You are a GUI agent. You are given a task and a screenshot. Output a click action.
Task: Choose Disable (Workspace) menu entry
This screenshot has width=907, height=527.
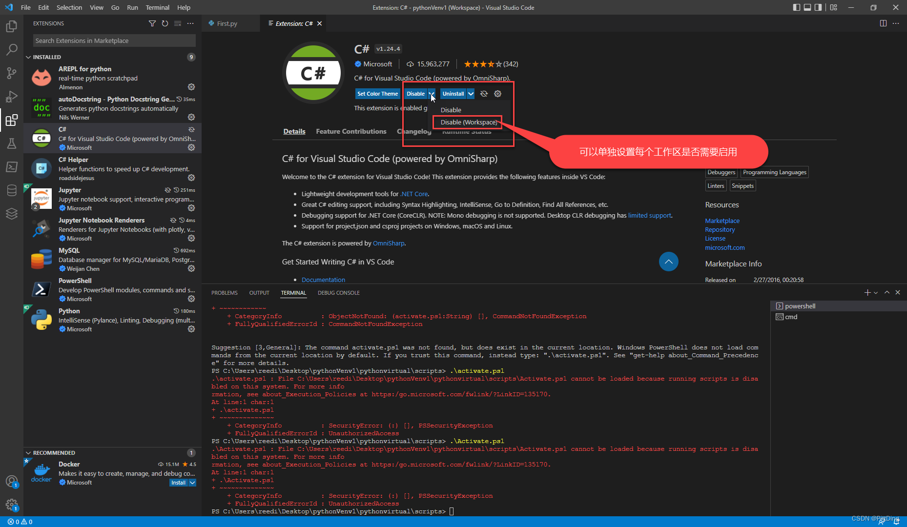click(x=469, y=122)
